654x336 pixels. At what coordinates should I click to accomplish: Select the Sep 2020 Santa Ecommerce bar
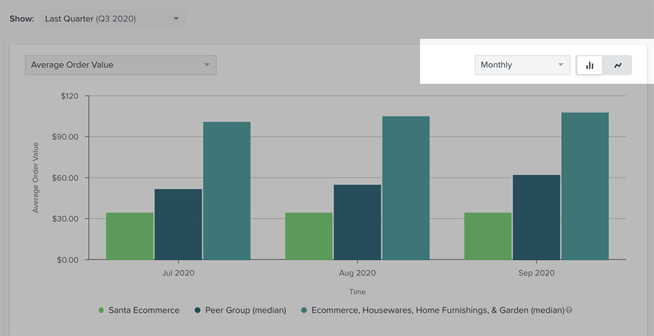[x=488, y=236]
